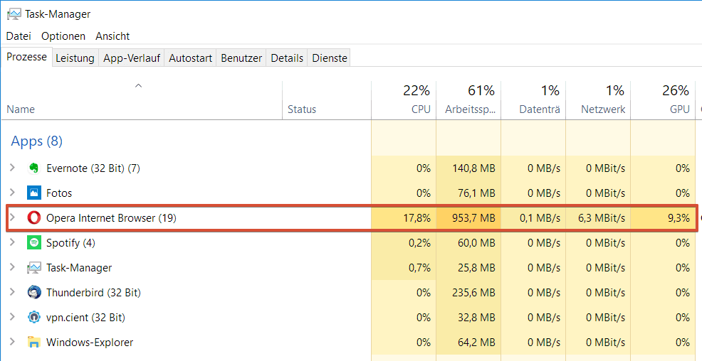
Task: Click vpn.cient's 32,8 MB memory value
Action: point(475,318)
